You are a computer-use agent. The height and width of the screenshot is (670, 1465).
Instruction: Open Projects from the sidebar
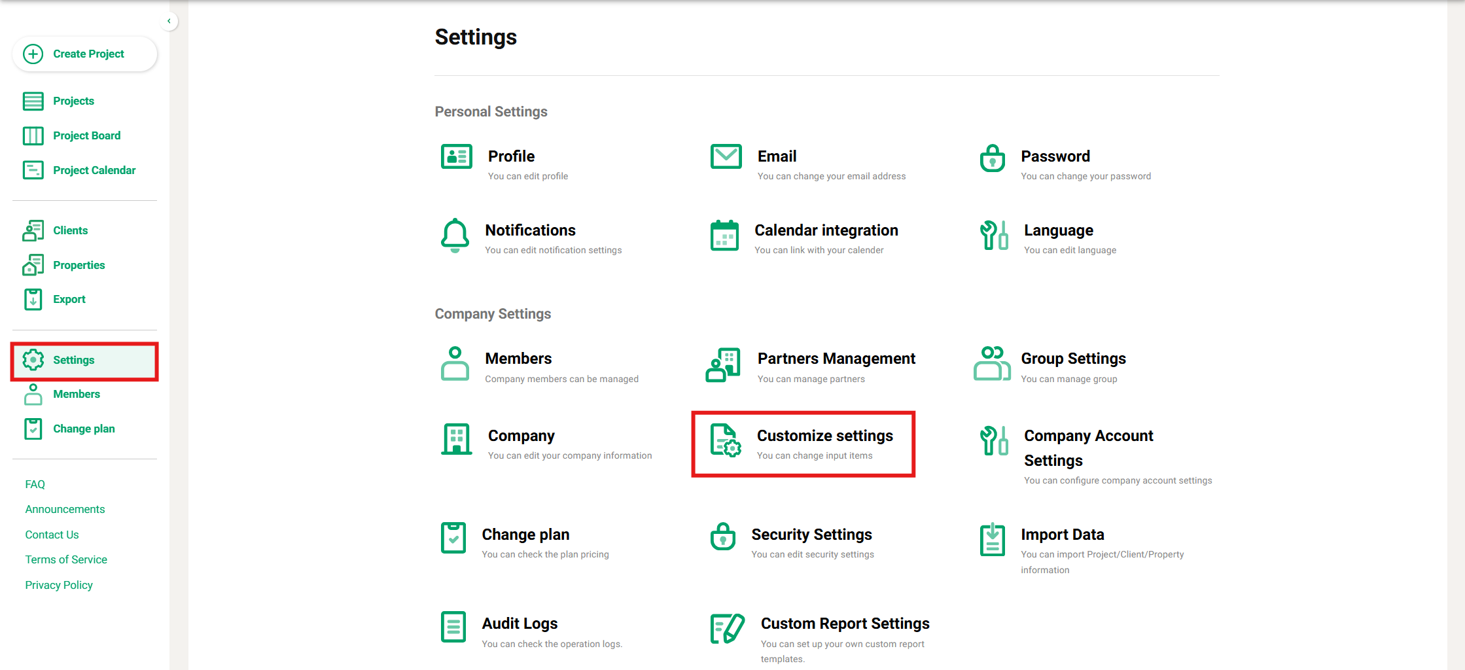point(73,101)
